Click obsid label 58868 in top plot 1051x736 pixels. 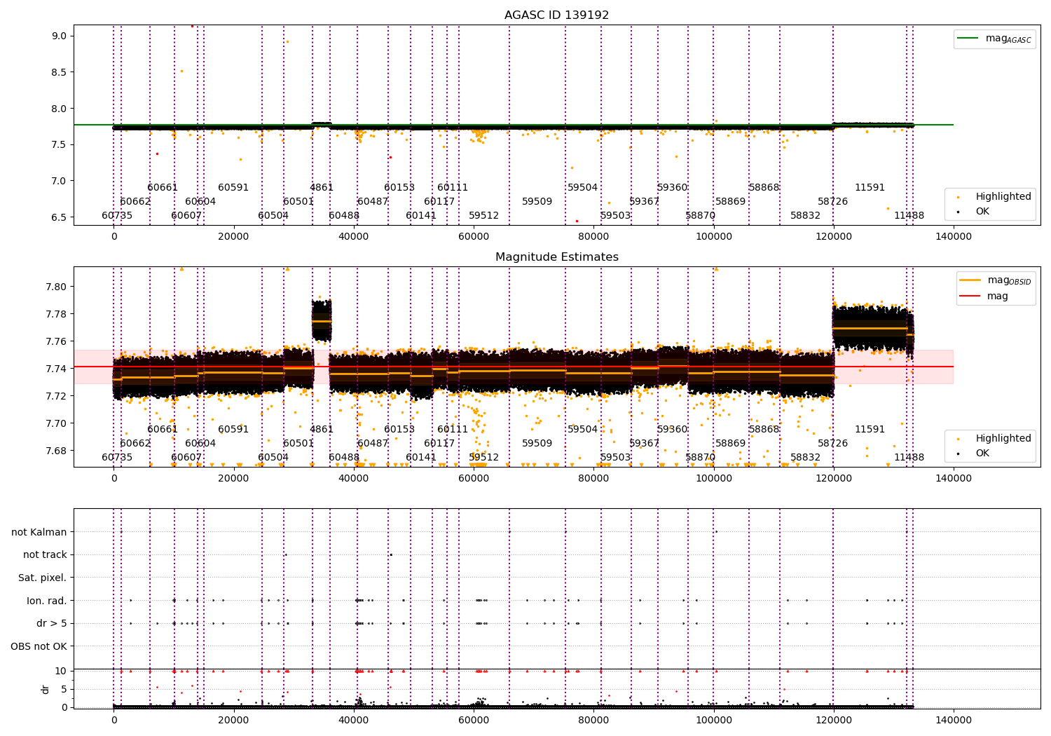tap(764, 188)
